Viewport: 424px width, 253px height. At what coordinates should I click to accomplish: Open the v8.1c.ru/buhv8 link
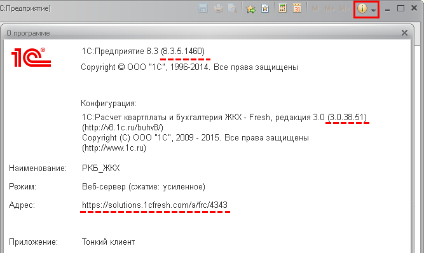tap(123, 127)
